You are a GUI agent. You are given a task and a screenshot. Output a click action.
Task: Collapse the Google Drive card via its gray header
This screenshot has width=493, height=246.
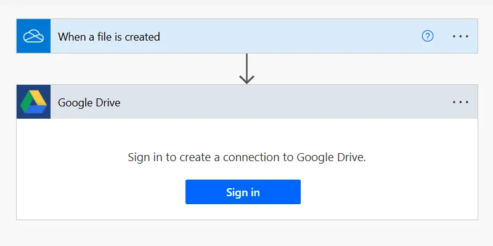click(277, 102)
